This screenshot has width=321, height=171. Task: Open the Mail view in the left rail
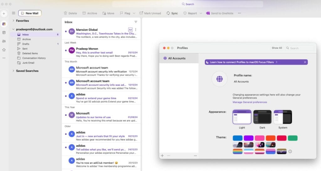(x=4, y=24)
